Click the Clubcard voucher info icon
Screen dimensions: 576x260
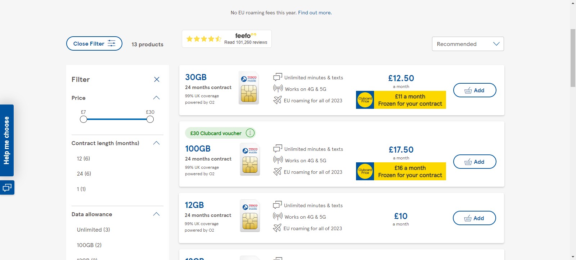click(x=250, y=133)
